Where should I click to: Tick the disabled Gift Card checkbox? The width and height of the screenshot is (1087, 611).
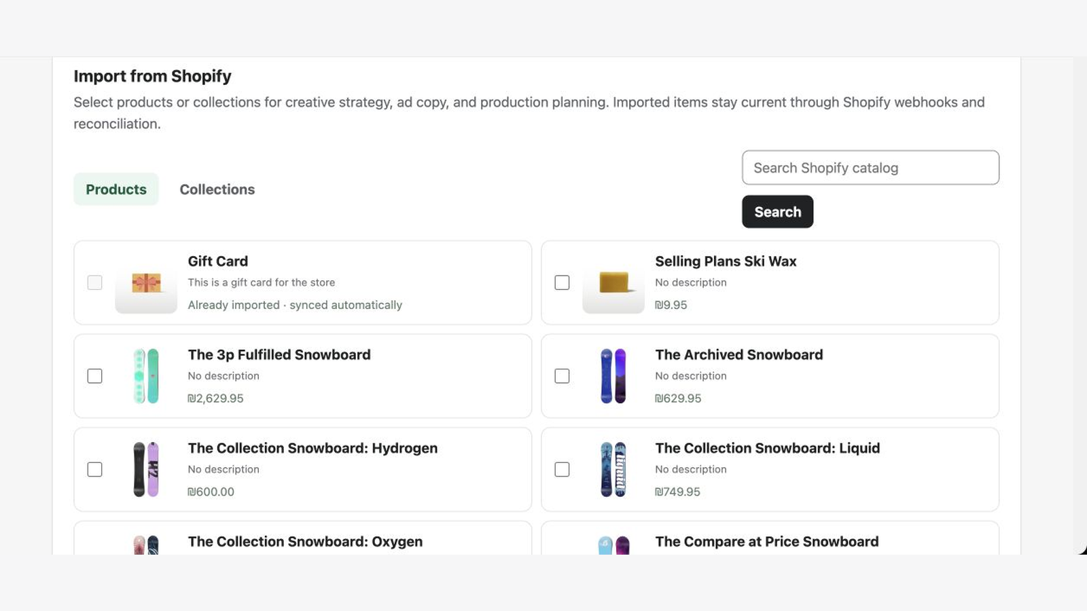(95, 282)
